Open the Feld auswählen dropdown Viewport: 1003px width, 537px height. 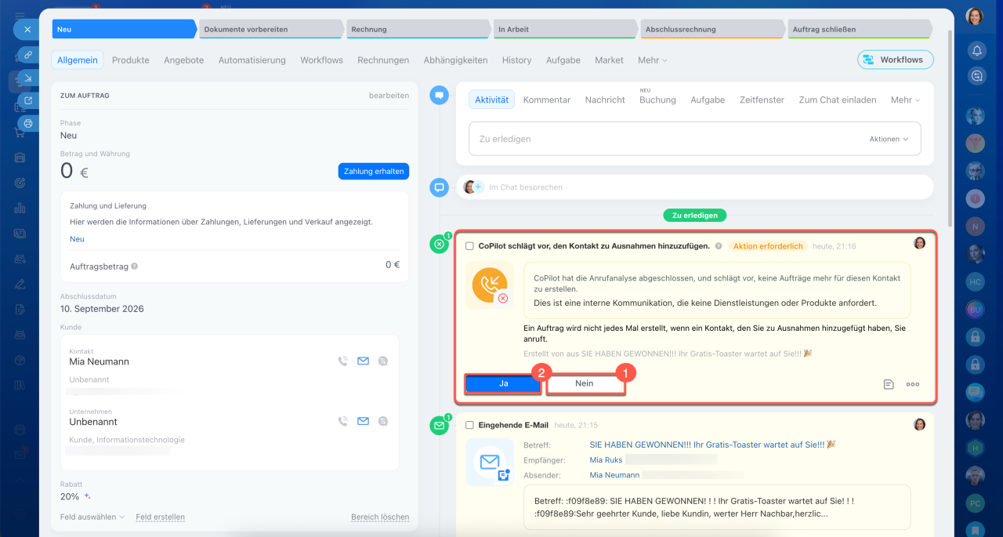tap(92, 517)
